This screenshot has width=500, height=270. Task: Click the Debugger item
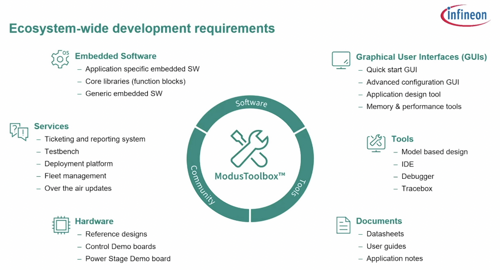coord(418,176)
